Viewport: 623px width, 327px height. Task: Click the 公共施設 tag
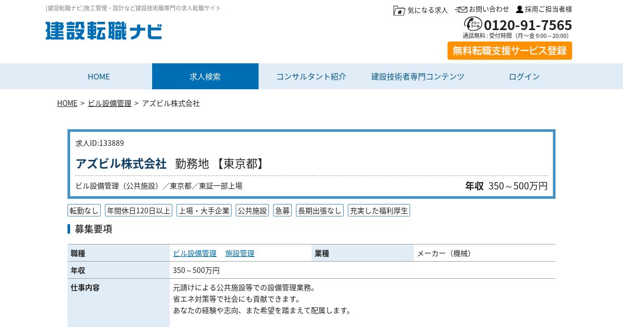click(x=252, y=210)
